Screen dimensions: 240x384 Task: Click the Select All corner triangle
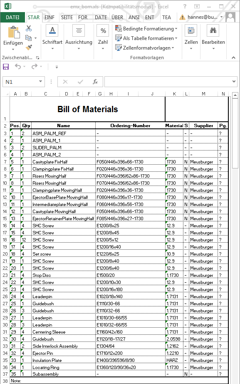[7, 94]
